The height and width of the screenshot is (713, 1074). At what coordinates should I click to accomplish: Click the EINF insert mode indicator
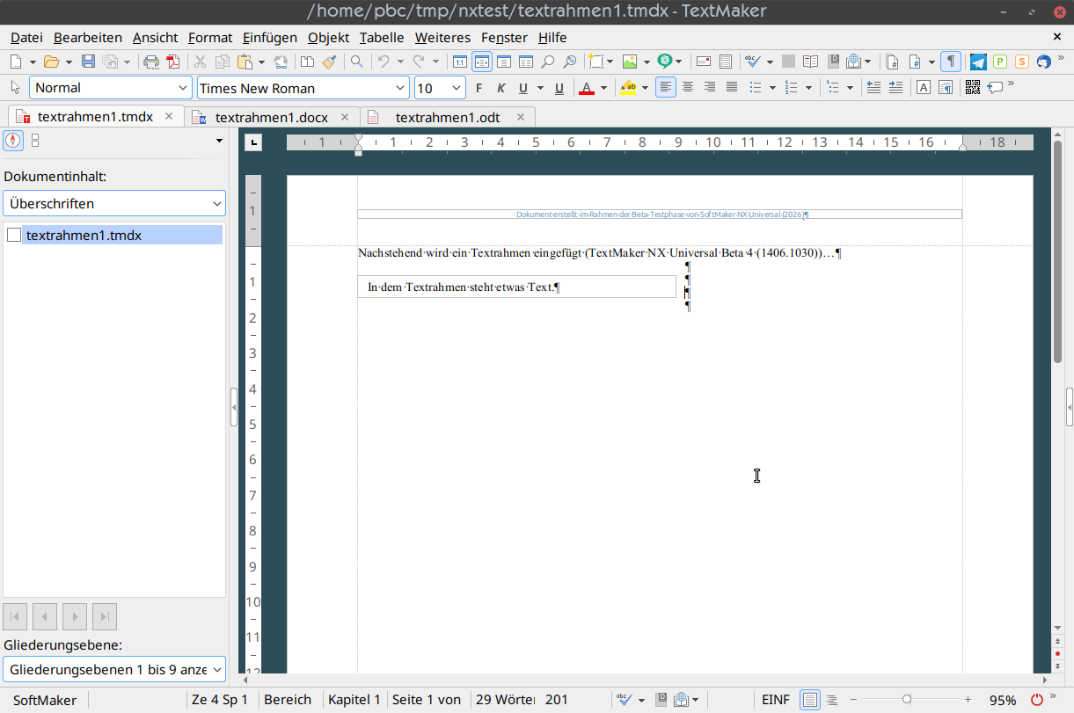pyautogui.click(x=775, y=700)
